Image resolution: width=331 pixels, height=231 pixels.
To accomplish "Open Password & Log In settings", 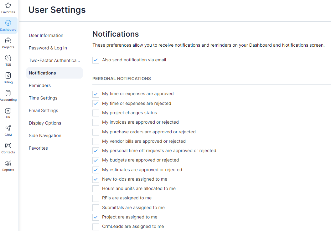I will coord(48,48).
